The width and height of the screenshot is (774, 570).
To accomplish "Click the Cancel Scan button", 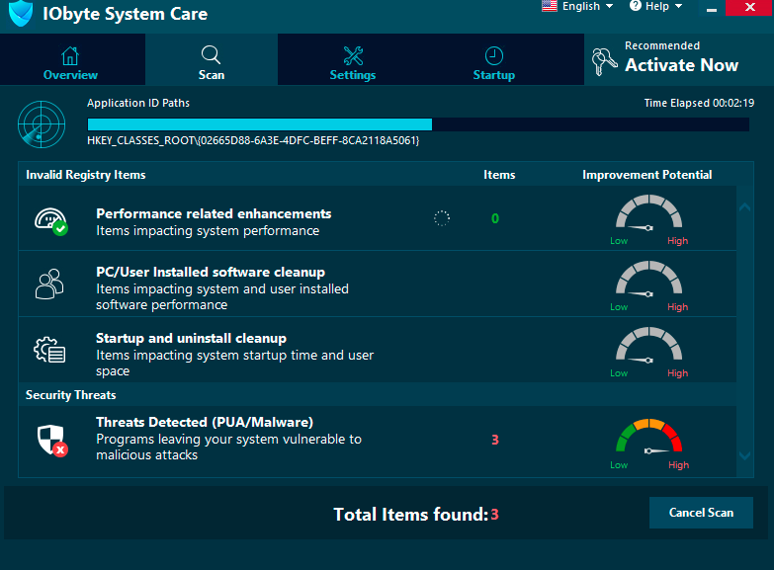I will tap(701, 513).
